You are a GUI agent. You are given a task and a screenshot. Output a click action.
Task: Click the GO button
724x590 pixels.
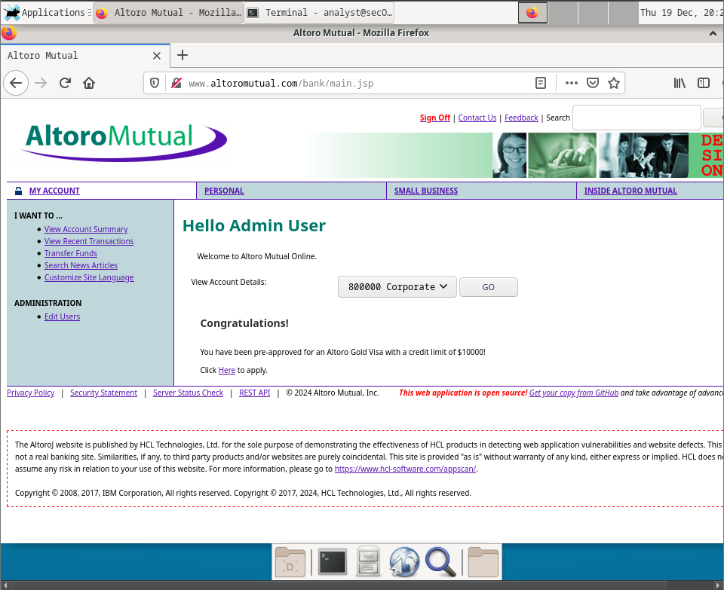tap(489, 287)
